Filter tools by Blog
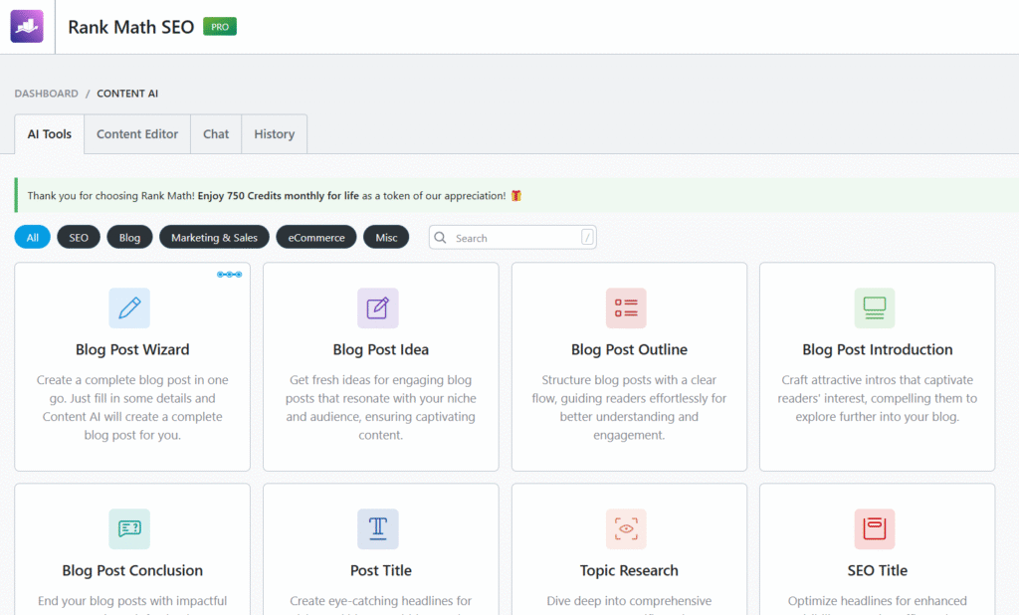This screenshot has height=615, width=1019. click(x=129, y=237)
